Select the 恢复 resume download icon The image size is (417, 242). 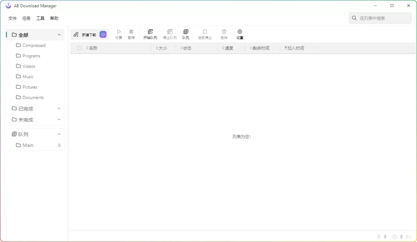[119, 34]
